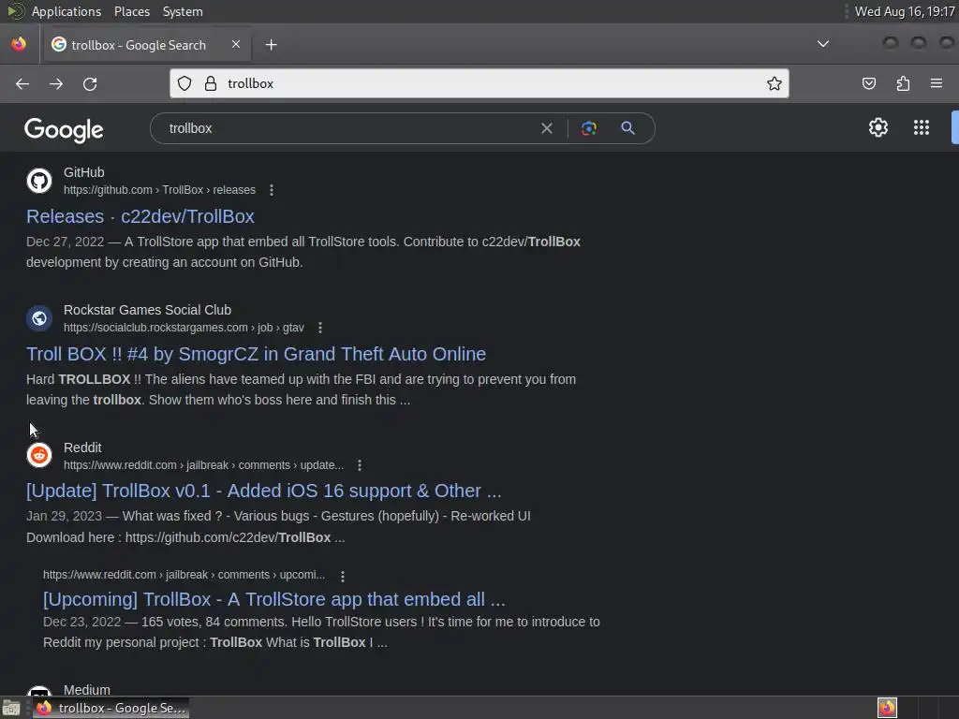959x719 pixels.
Task: Open the clock showing Wed Aug 16
Action: point(905,11)
